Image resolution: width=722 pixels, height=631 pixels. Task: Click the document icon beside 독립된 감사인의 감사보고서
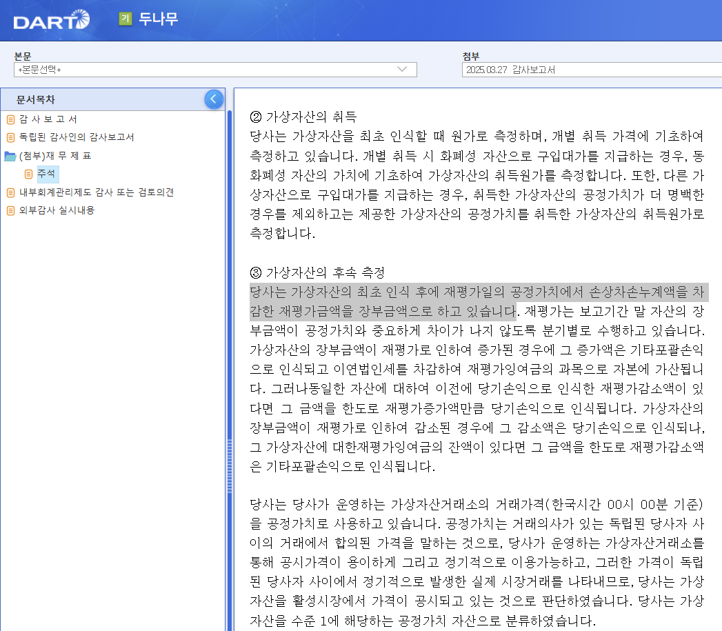click(10, 138)
